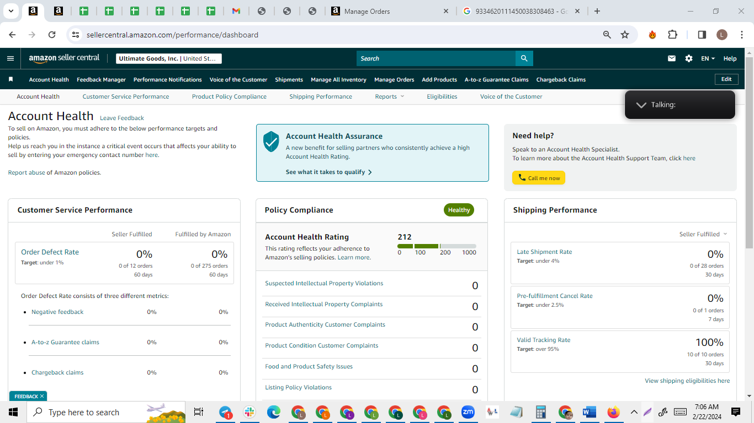Click the fire extension icon in Chrome toolbar
Viewport: 754px width, 423px height.
pos(652,35)
